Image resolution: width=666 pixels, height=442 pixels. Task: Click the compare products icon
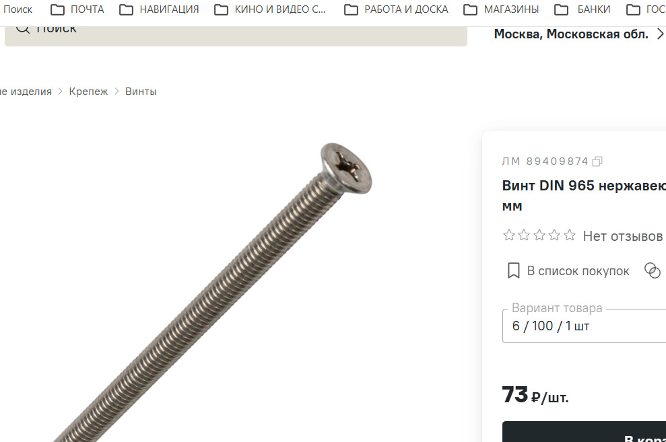(653, 270)
